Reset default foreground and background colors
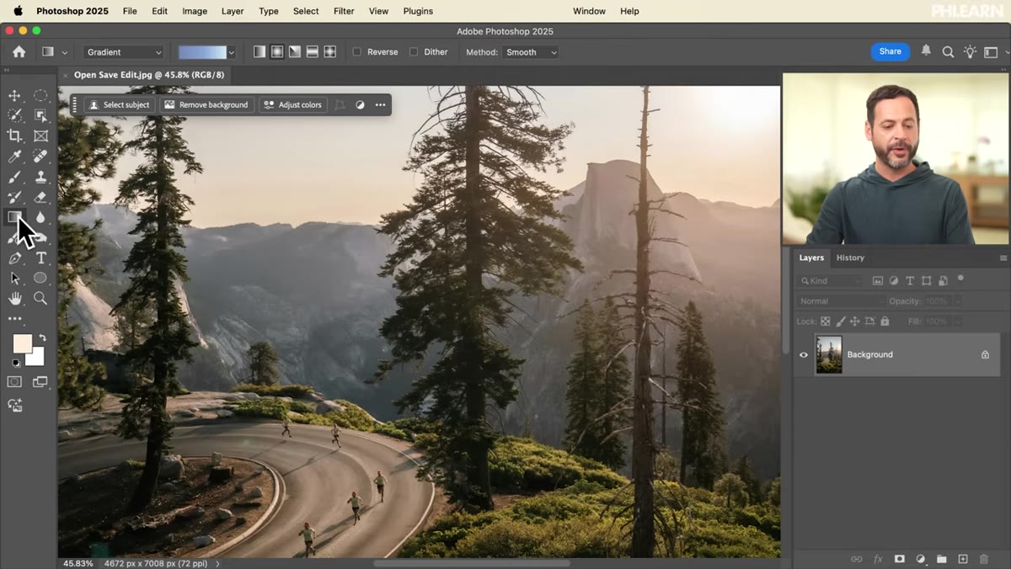Viewport: 1011px width, 569px height. coord(15,363)
